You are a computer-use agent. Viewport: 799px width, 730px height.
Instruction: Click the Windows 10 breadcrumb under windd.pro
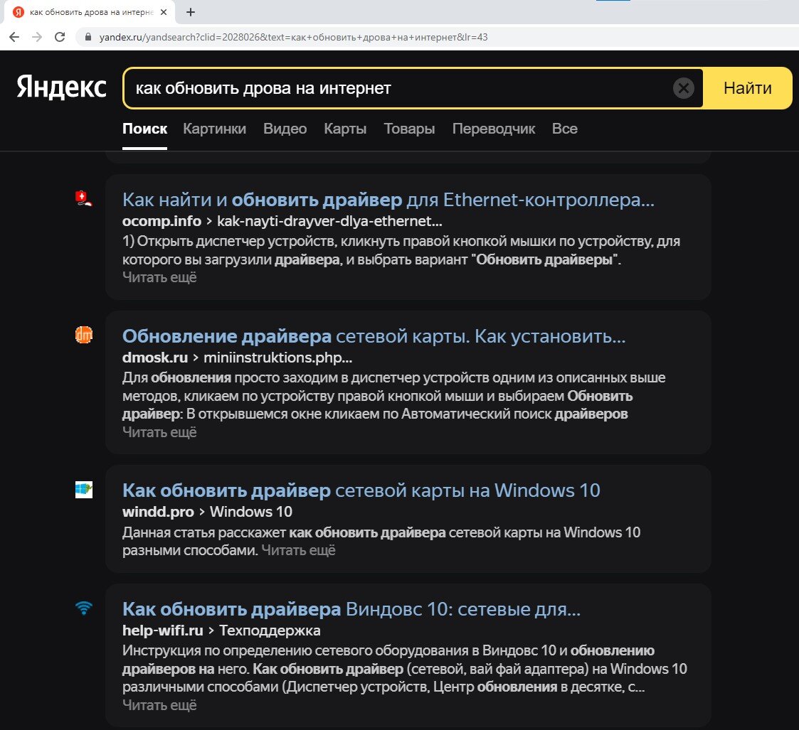(250, 512)
